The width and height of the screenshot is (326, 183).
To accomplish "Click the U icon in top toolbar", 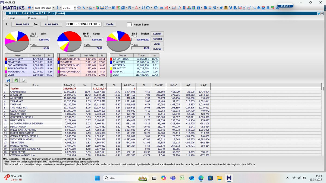I will click(x=143, y=8).
